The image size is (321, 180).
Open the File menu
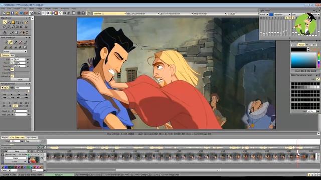(x=3, y=9)
